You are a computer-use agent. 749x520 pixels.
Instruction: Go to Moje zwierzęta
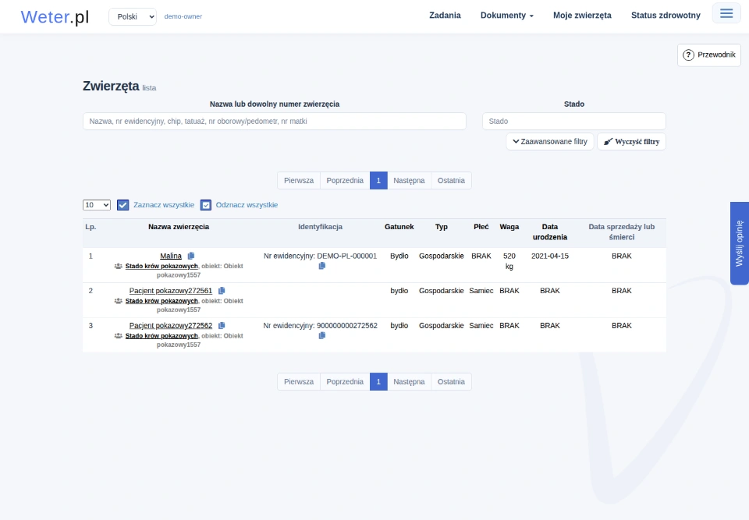(582, 16)
